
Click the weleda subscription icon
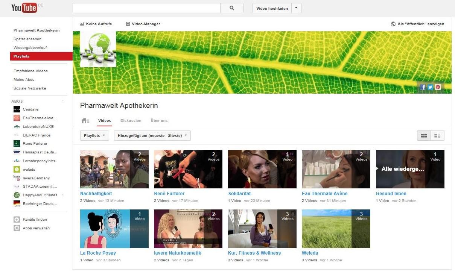17,170
